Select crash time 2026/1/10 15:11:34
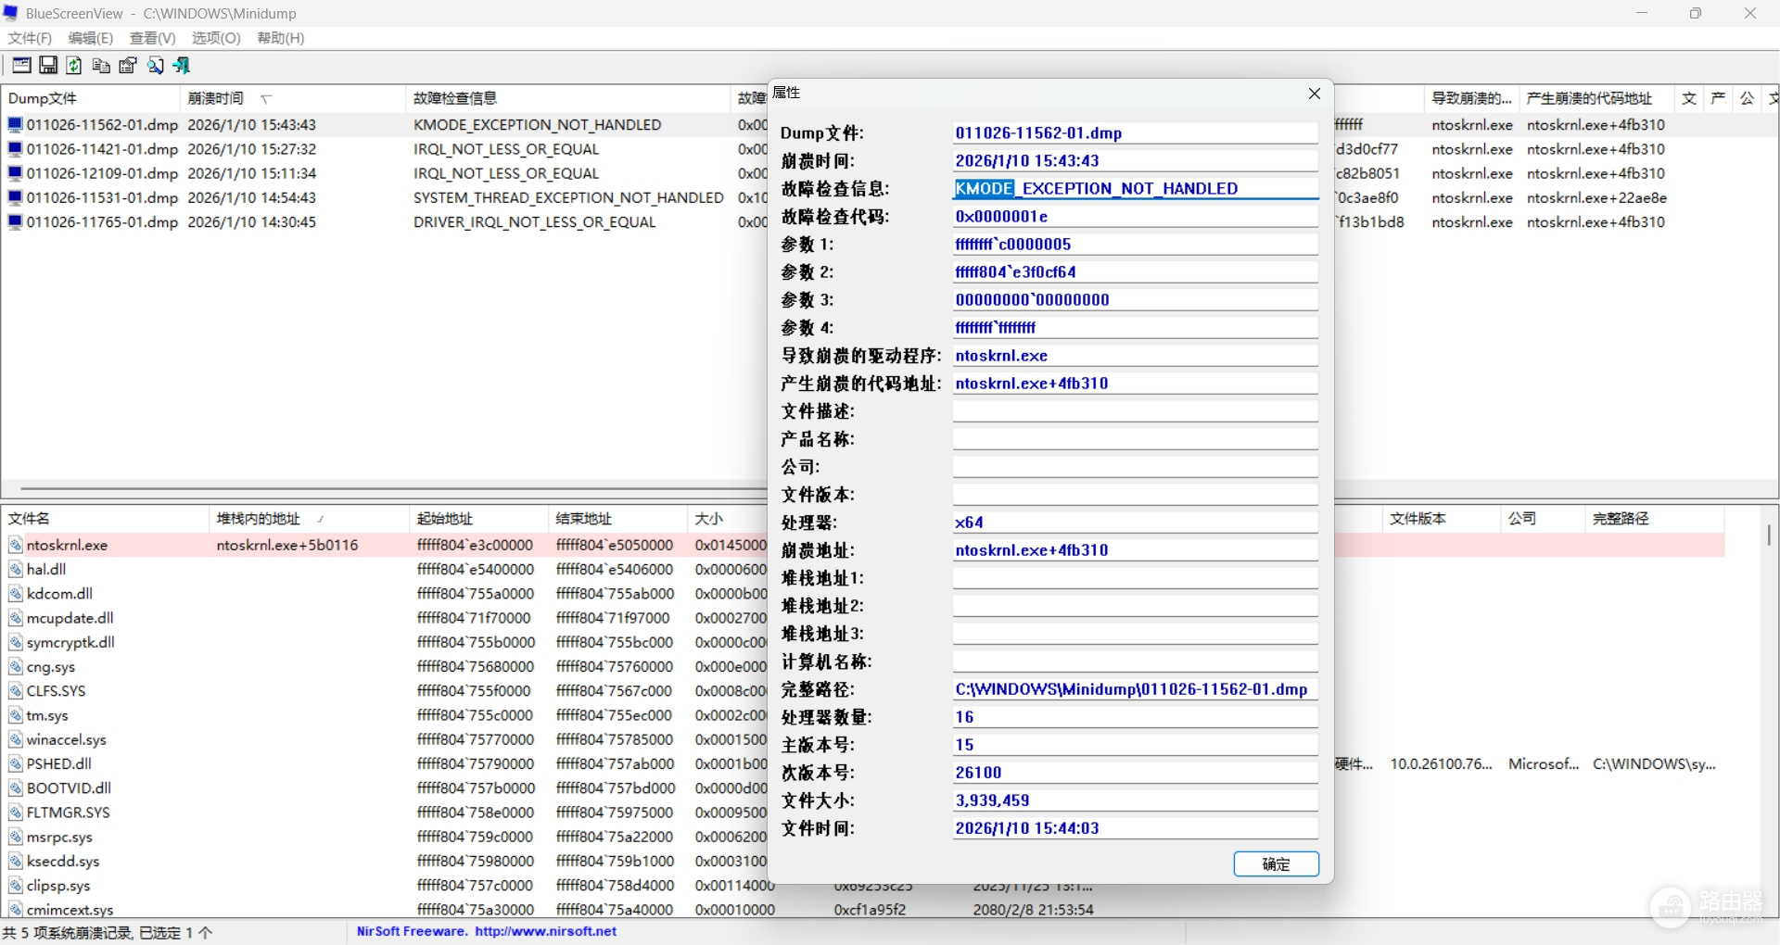The image size is (1780, 945). tap(251, 173)
